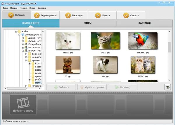The height and width of the screenshot is (125, 175).
Task: Click the ПРОЕКТ-МЕН shared folder icon
Action: [x=26, y=51]
